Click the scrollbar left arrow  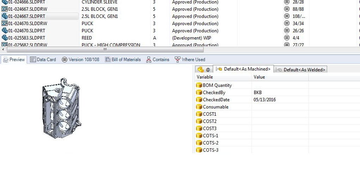click(3, 50)
